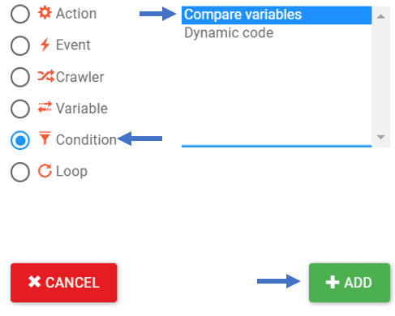
Task: Click the funnel Condition icon
Action: 45,138
